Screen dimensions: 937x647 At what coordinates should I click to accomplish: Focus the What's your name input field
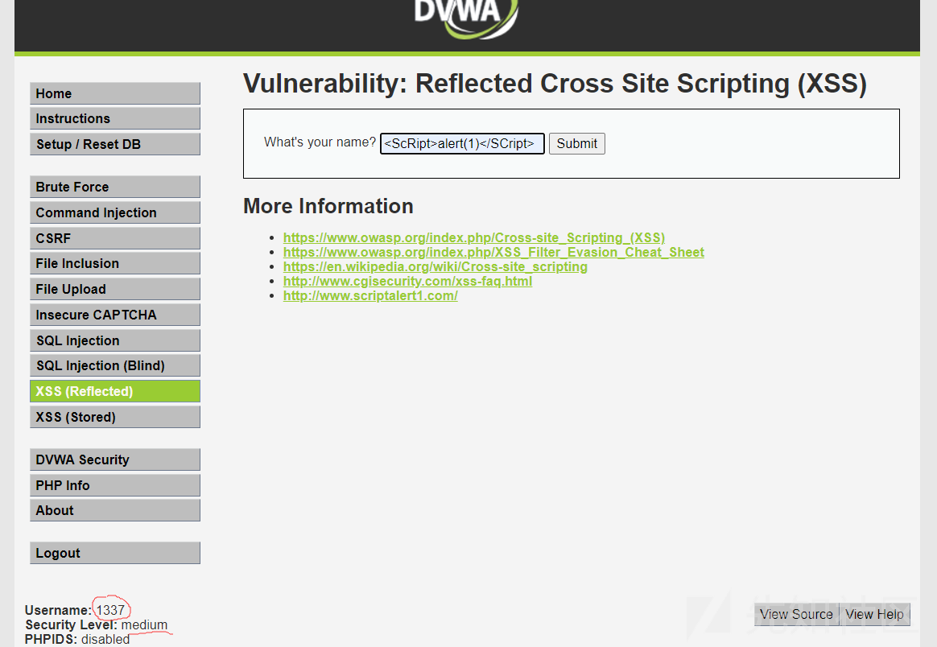click(462, 143)
